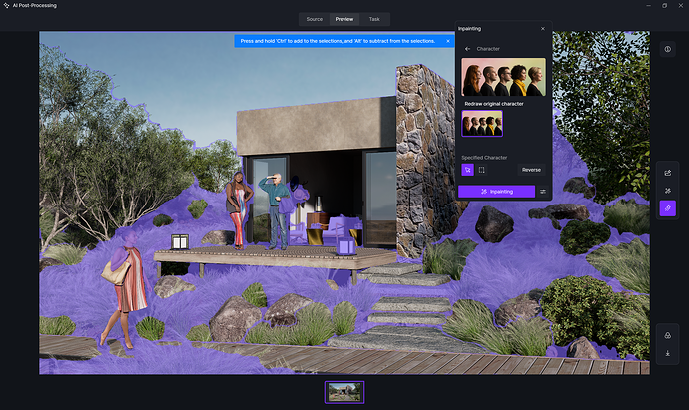
Task: Click the magic enhance icon in sidebar
Action: tap(667, 191)
